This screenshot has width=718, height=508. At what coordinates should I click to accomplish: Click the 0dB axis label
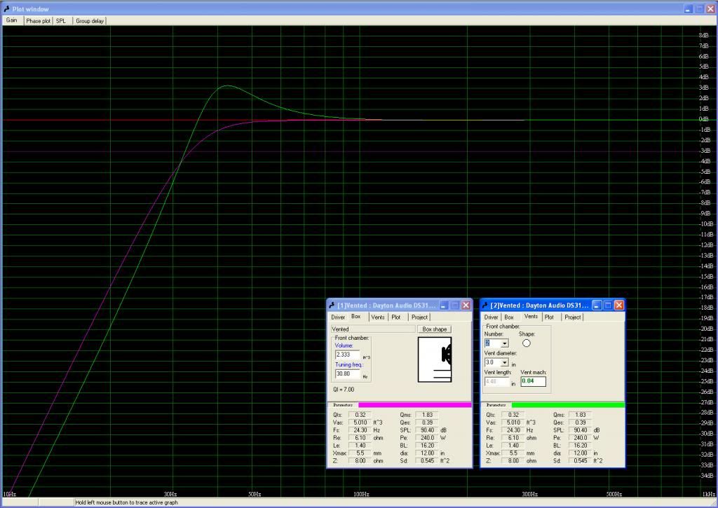pos(704,119)
